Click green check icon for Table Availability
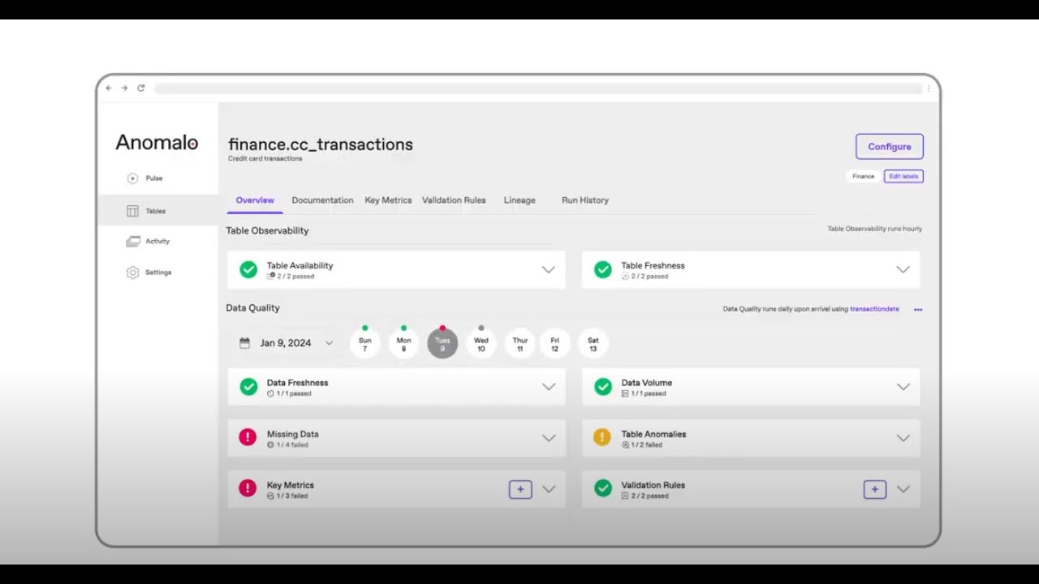The width and height of the screenshot is (1039, 584). click(248, 270)
